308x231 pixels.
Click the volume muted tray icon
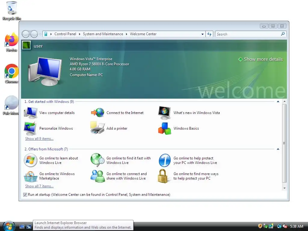[285, 226]
